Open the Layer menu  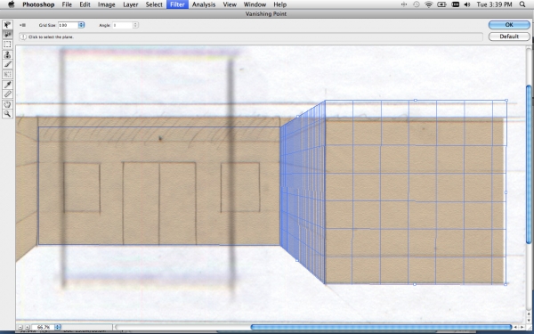coord(131,4)
